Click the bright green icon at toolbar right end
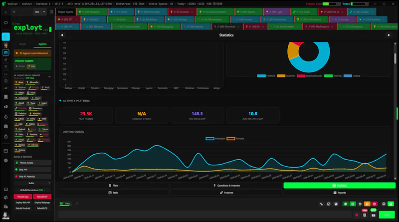This screenshot has width=399, height=222. click(x=391, y=204)
